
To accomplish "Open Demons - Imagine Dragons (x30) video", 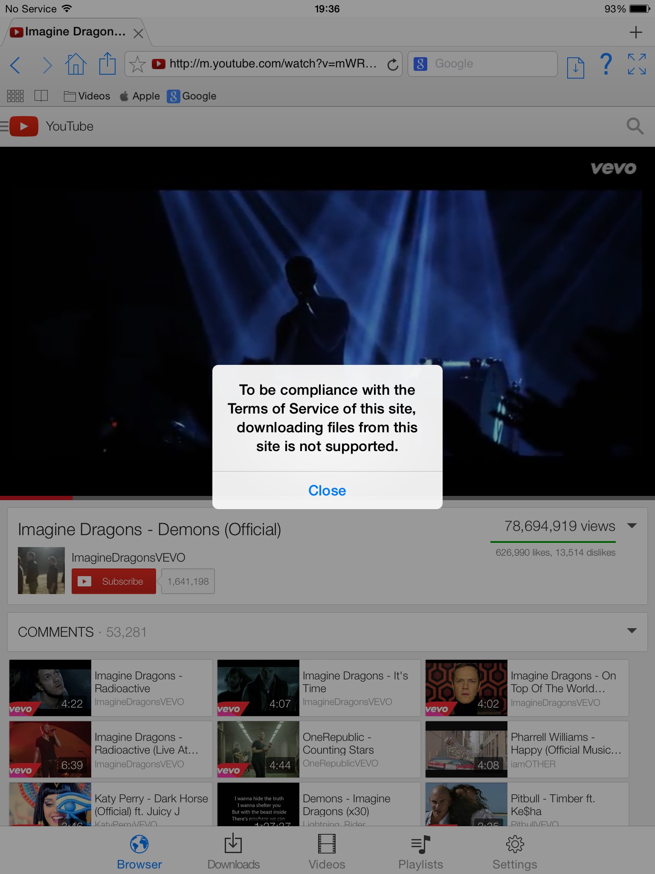I will tap(319, 804).
